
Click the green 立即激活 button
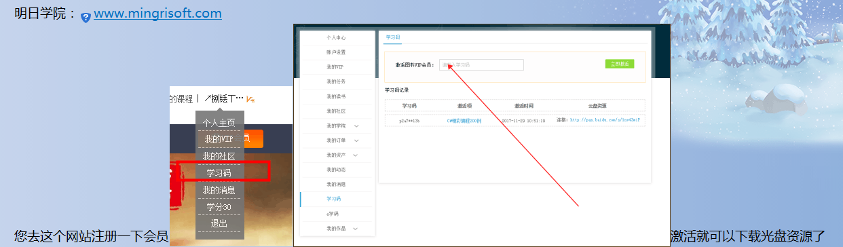(x=620, y=64)
